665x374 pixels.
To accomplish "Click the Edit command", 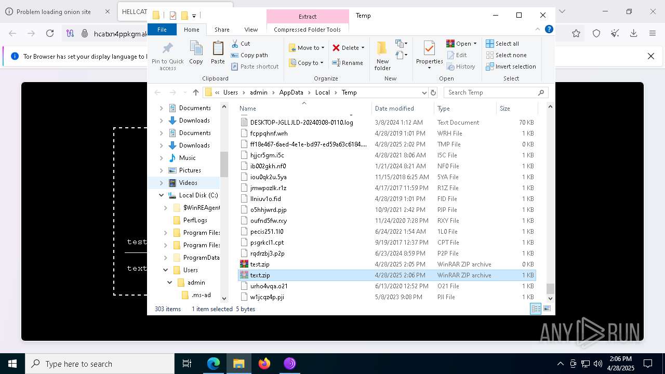I will click(x=457, y=55).
